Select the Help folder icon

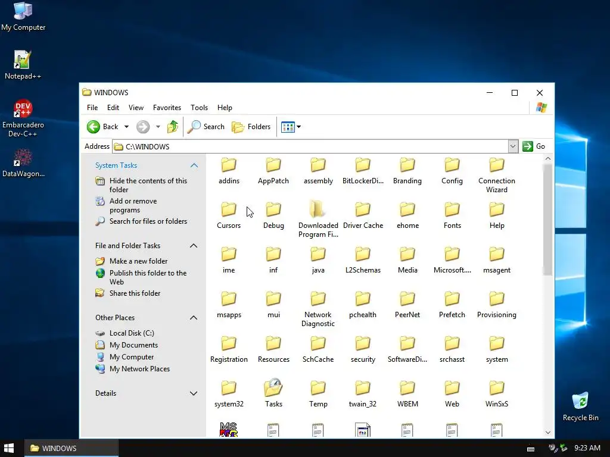497,209
